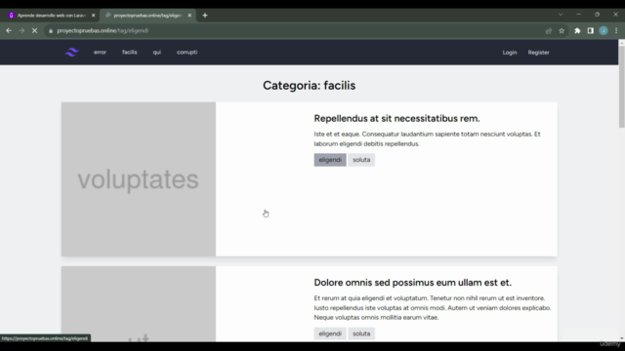Open Chrome three-dot menu
625x351 pixels.
click(x=616, y=30)
